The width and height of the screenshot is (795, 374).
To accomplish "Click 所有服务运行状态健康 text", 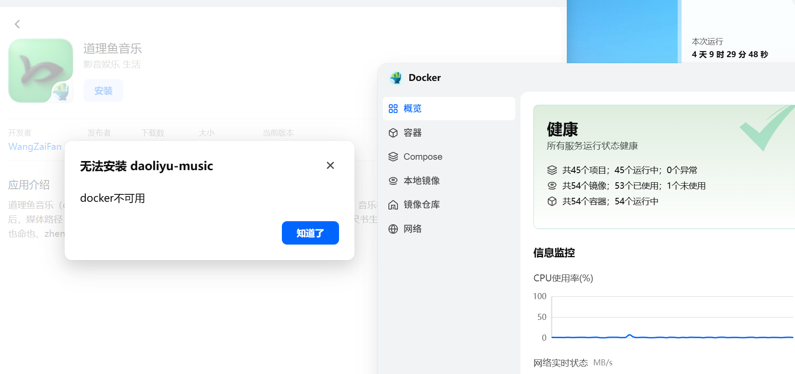I will pos(592,146).
